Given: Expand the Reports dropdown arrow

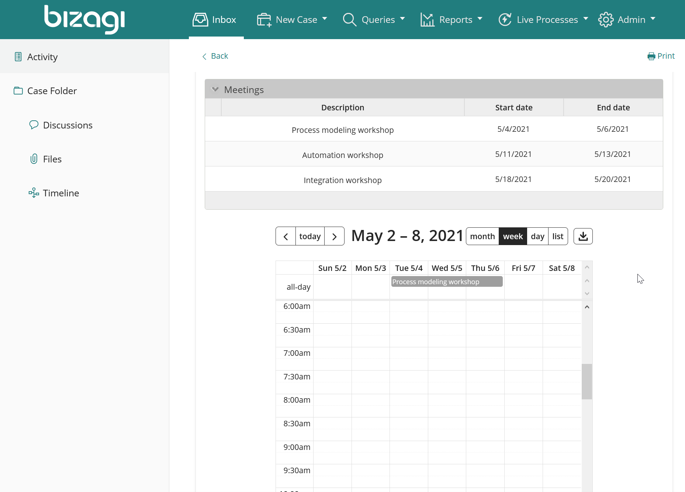Looking at the screenshot, I should click(480, 18).
